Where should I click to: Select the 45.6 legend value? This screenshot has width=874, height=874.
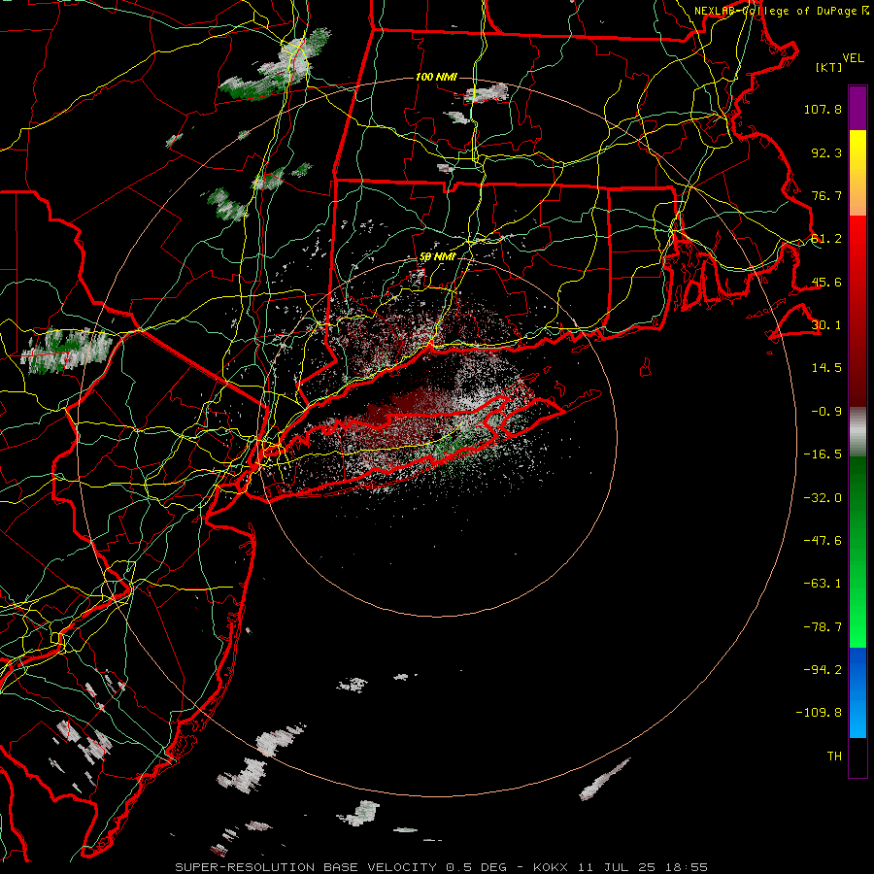(826, 282)
